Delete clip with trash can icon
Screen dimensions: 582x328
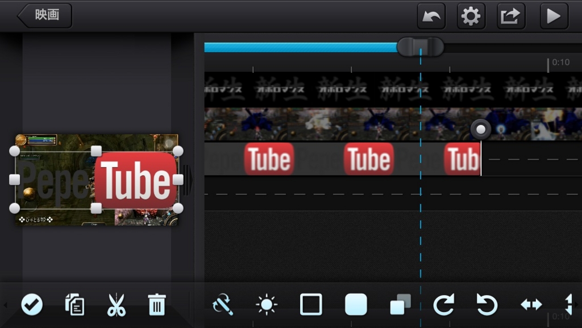click(157, 305)
